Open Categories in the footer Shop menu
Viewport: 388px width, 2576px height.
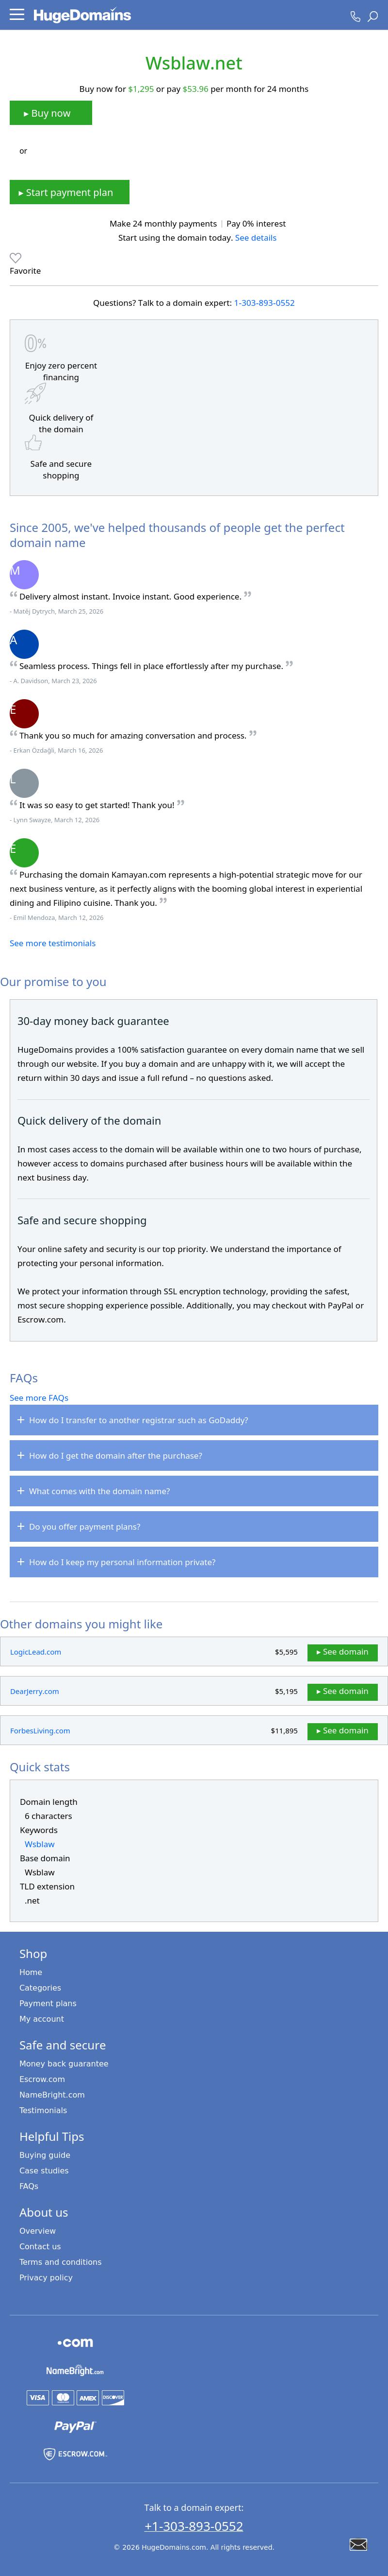pos(40,1988)
